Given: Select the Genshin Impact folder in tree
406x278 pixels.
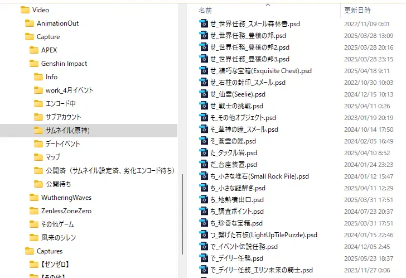Looking at the screenshot, I should click(x=64, y=64).
